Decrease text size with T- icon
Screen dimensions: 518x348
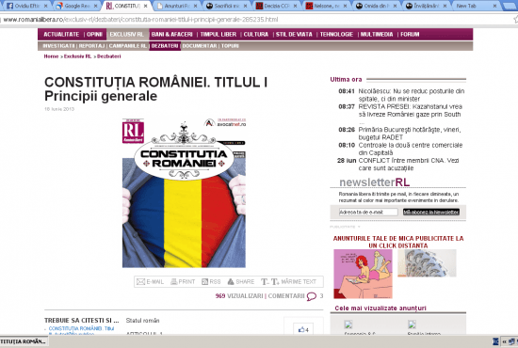265,282
